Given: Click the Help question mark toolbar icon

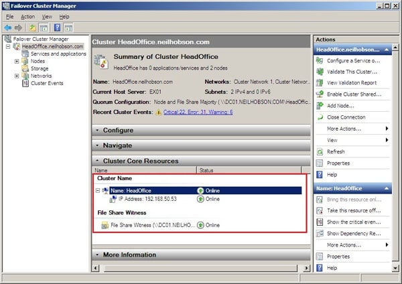Looking at the screenshot, I should [57, 27].
